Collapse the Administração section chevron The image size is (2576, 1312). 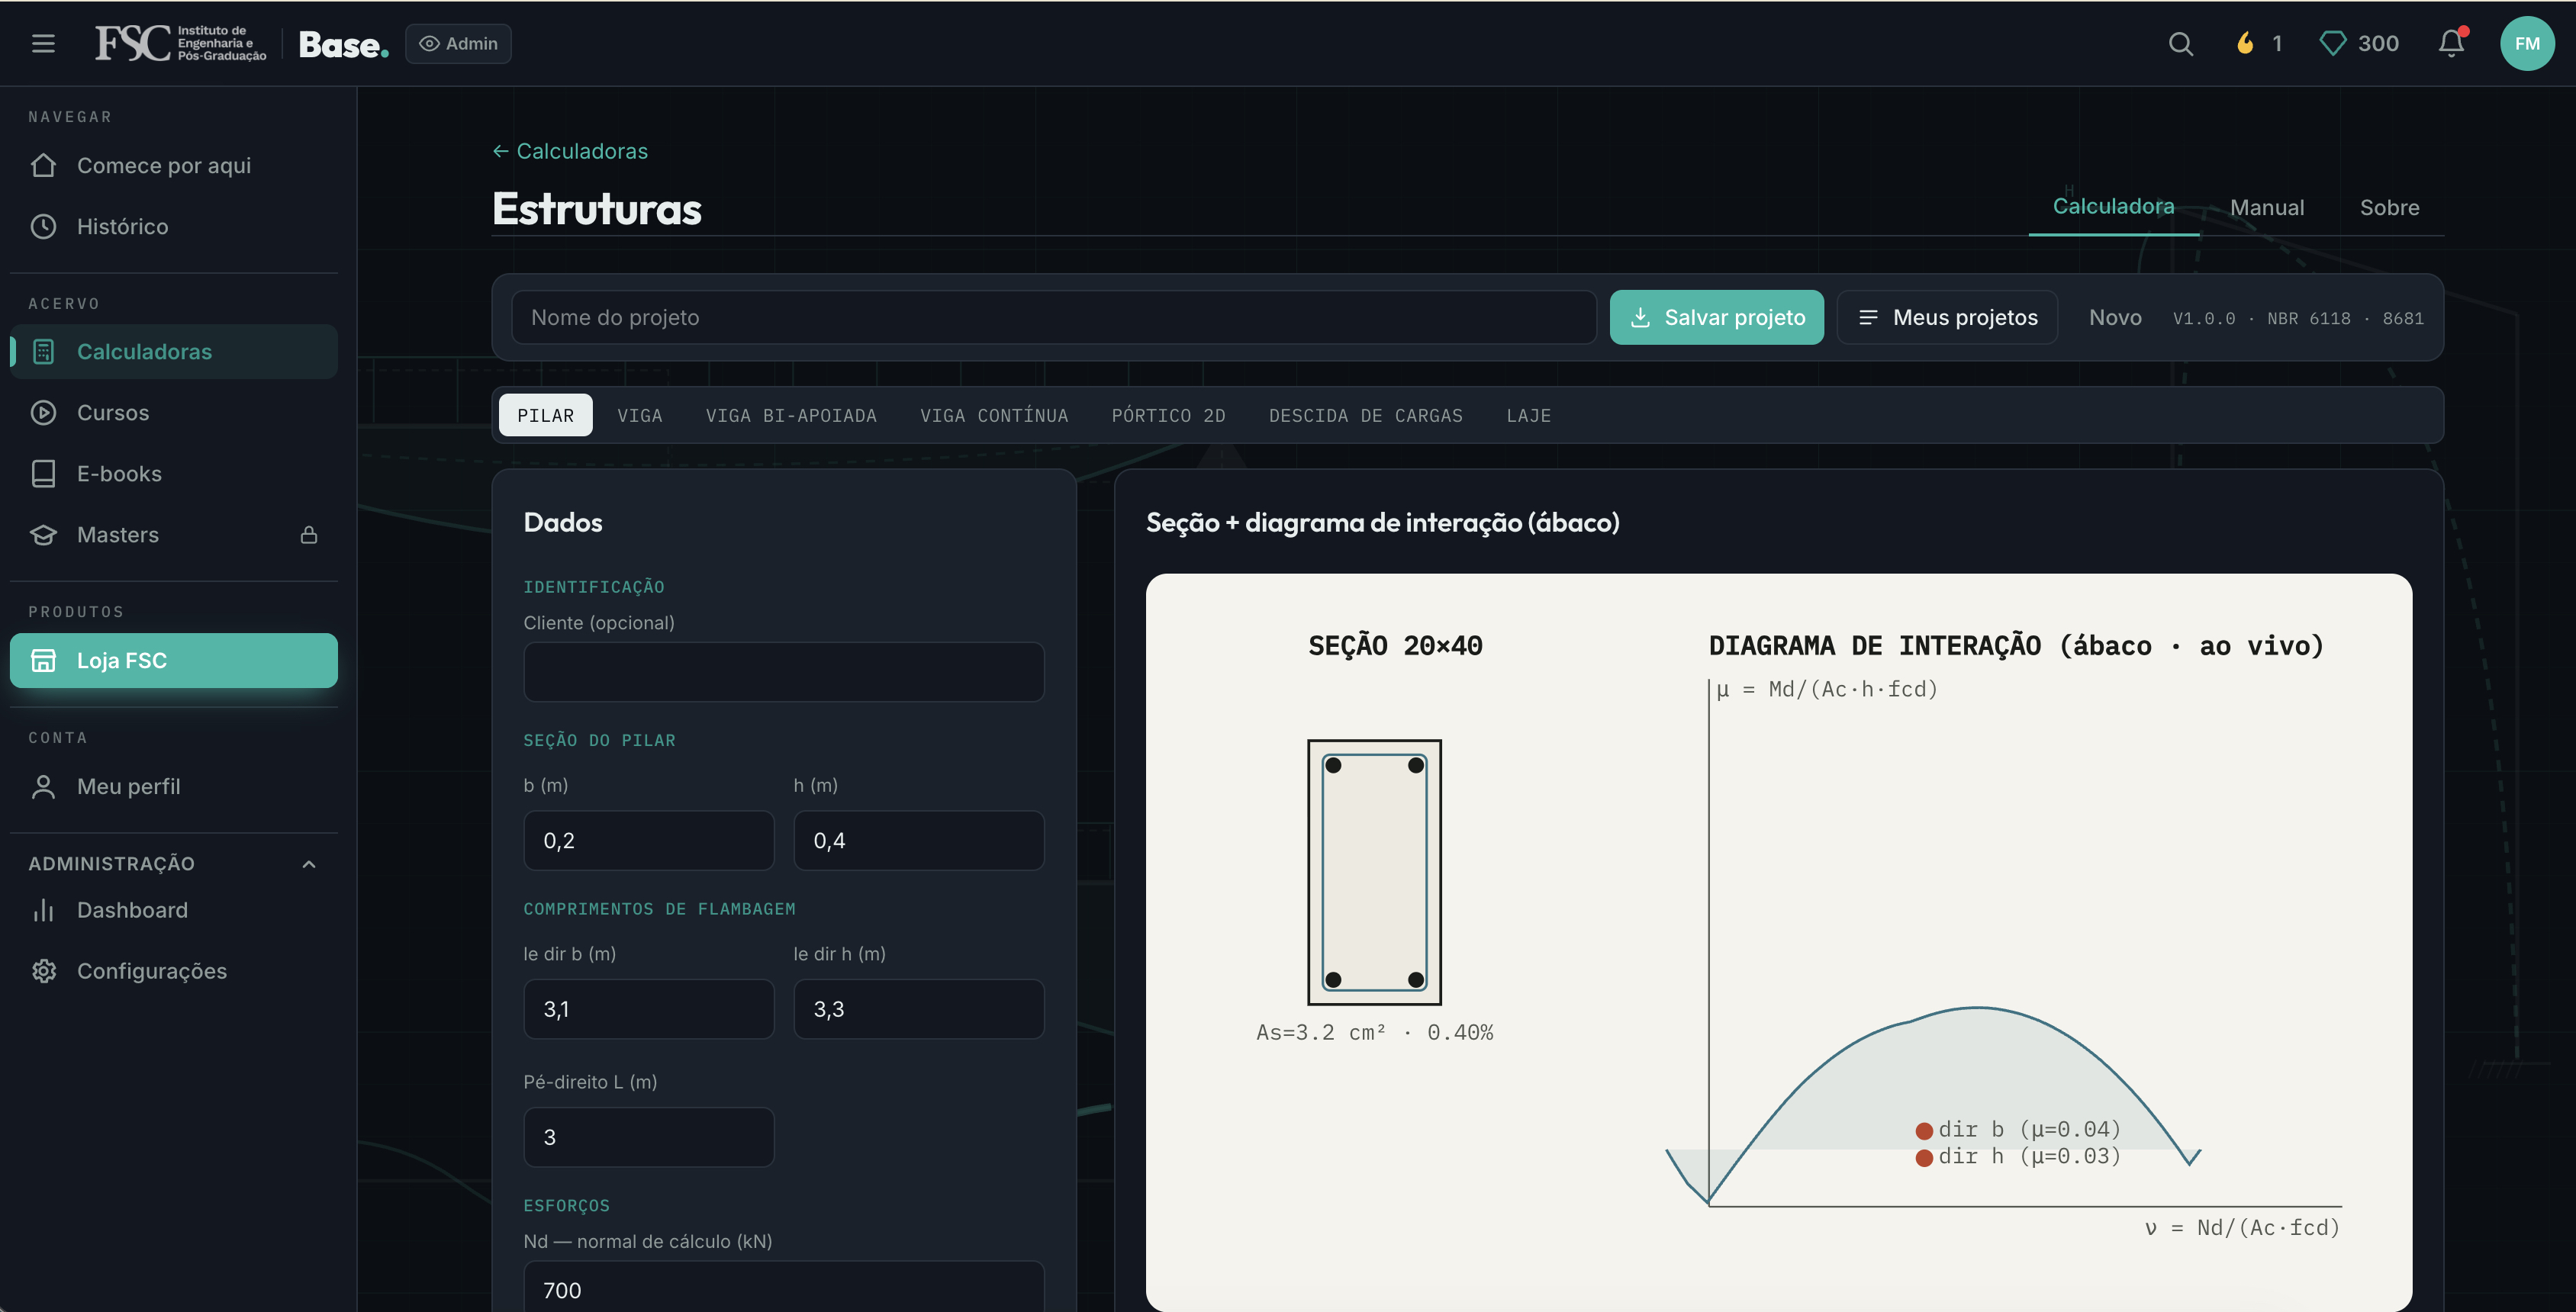point(309,864)
